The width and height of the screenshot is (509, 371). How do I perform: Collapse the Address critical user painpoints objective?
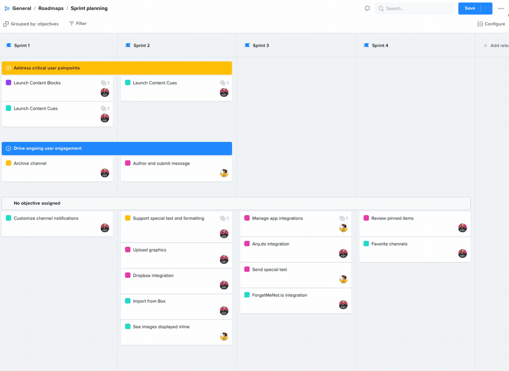pos(8,68)
